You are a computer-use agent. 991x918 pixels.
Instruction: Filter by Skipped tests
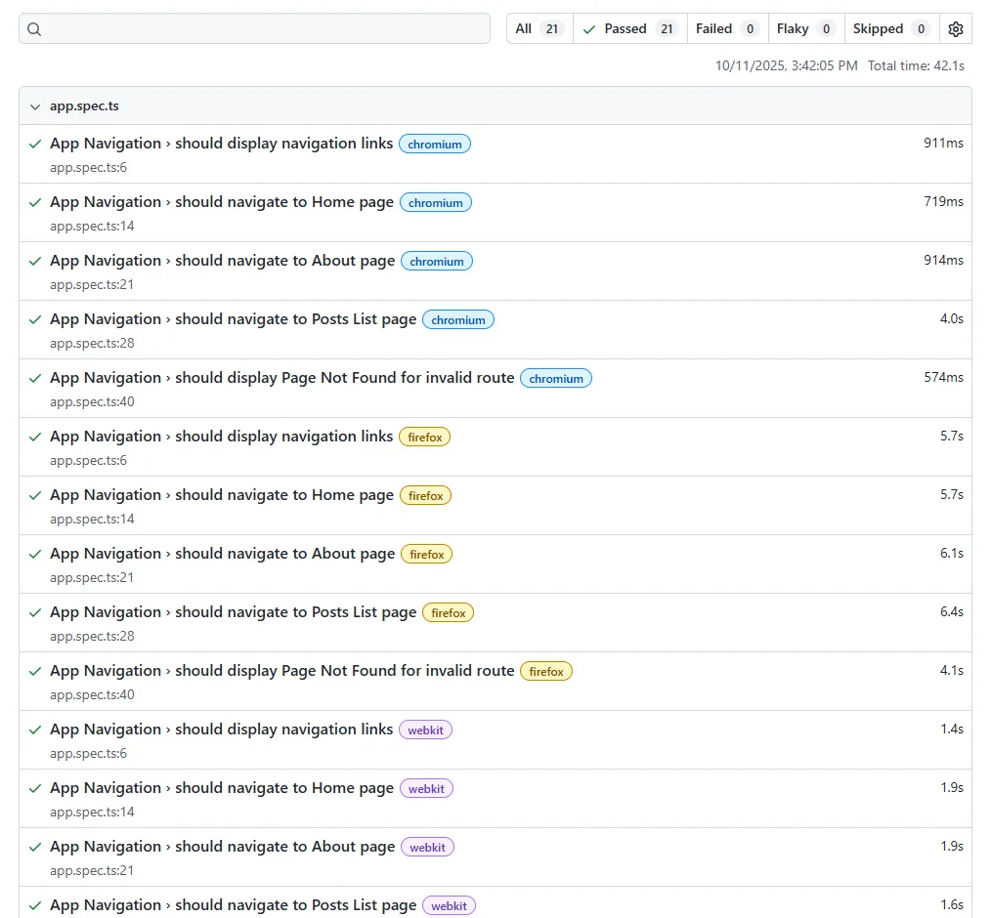click(890, 29)
